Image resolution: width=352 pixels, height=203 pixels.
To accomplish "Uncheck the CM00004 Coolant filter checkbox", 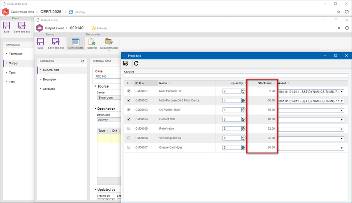I will point(129,119).
